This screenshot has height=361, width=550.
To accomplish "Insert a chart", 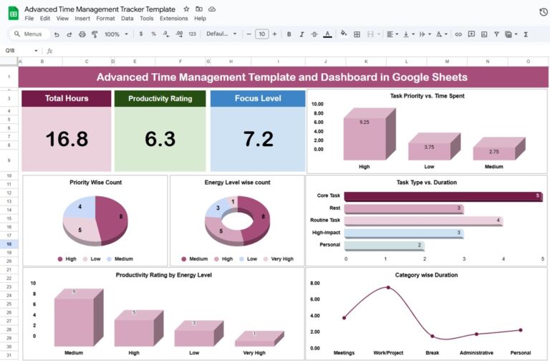I will 484,34.
